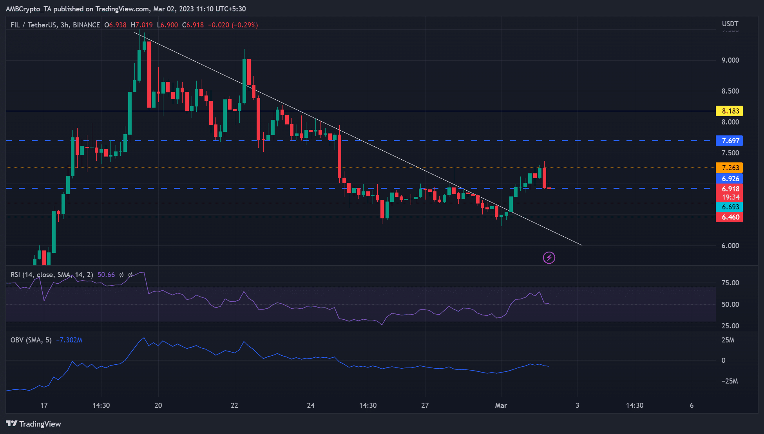
Task: Click the BINANCE exchange label in legend
Action: click(86, 25)
